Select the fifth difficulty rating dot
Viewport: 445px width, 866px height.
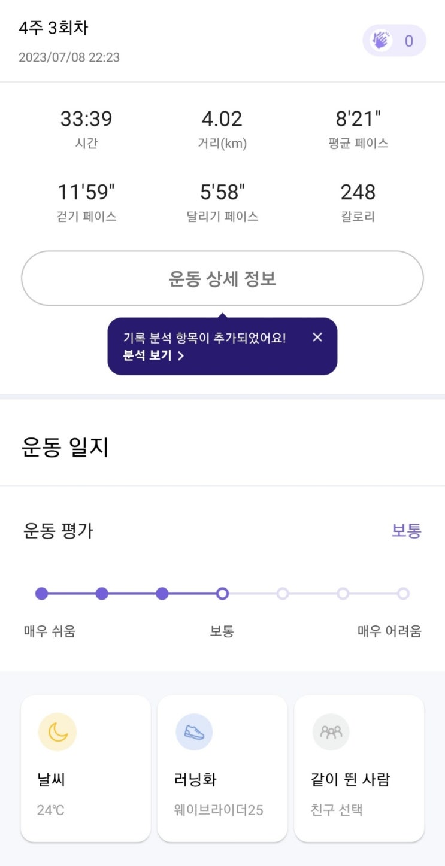pyautogui.click(x=283, y=594)
